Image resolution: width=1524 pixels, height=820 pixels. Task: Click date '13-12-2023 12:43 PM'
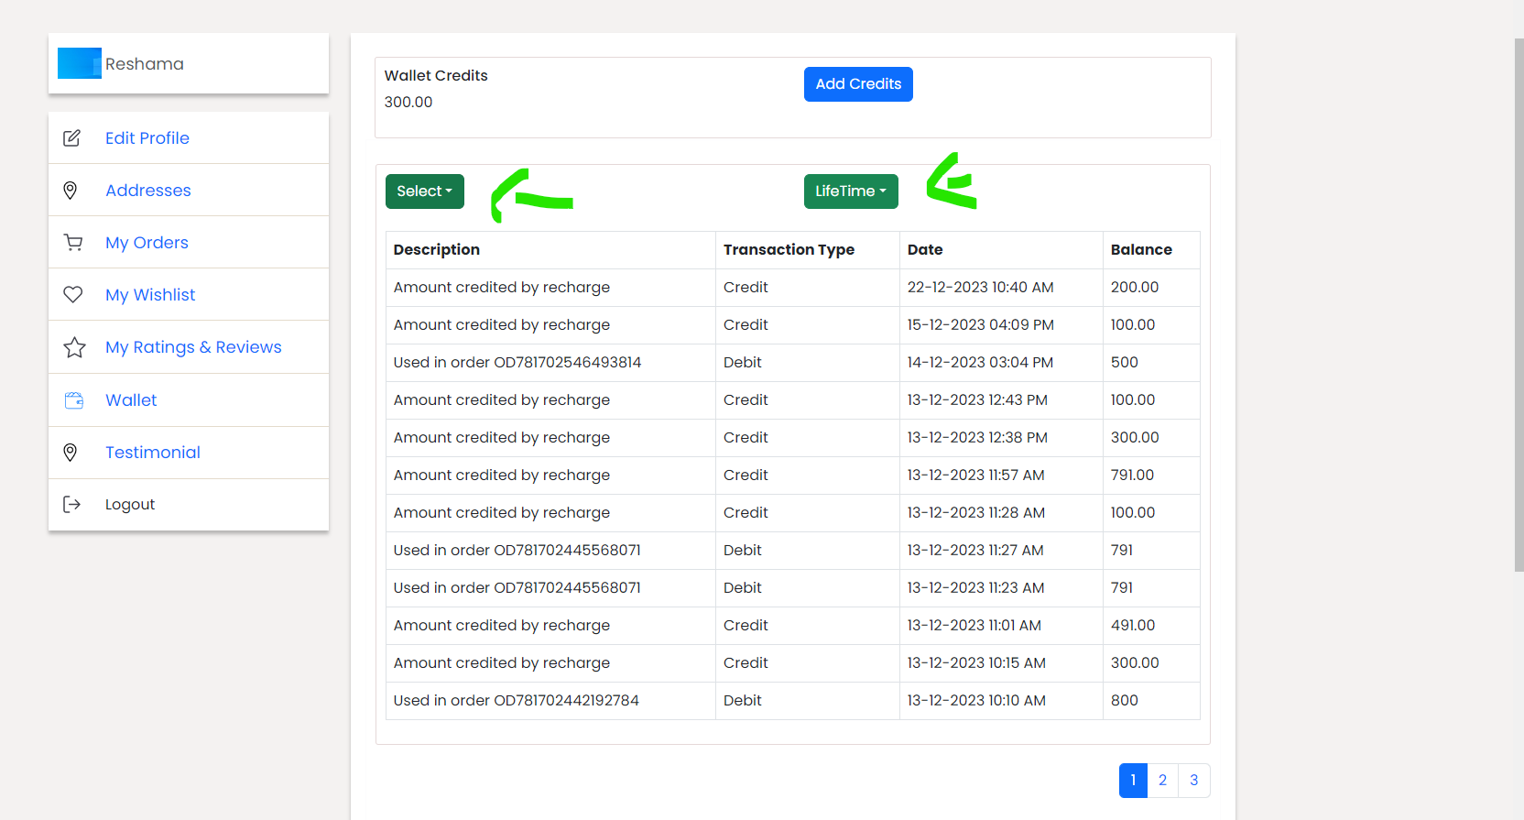click(977, 400)
